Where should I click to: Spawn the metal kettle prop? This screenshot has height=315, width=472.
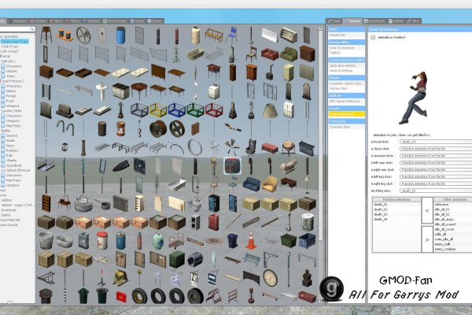click(83, 203)
